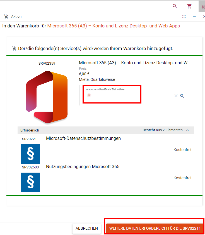Open the Nutzungsbedingungen Microsoft 365 entry
Screen dimensions: 205x235
pos(83,167)
